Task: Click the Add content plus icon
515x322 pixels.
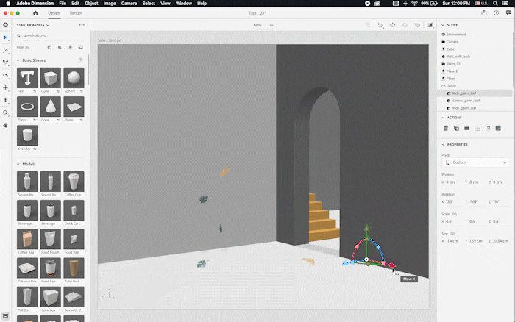Action: point(6,25)
